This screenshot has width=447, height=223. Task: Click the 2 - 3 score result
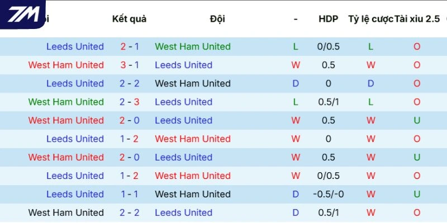click(130, 102)
